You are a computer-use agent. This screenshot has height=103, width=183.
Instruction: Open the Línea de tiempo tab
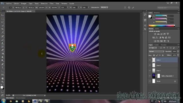(20, 98)
